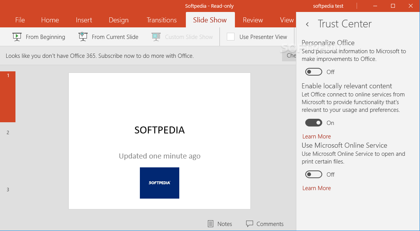Select slide 2 in the thumbnail pane
The width and height of the screenshot is (420, 231).
pos(8,132)
